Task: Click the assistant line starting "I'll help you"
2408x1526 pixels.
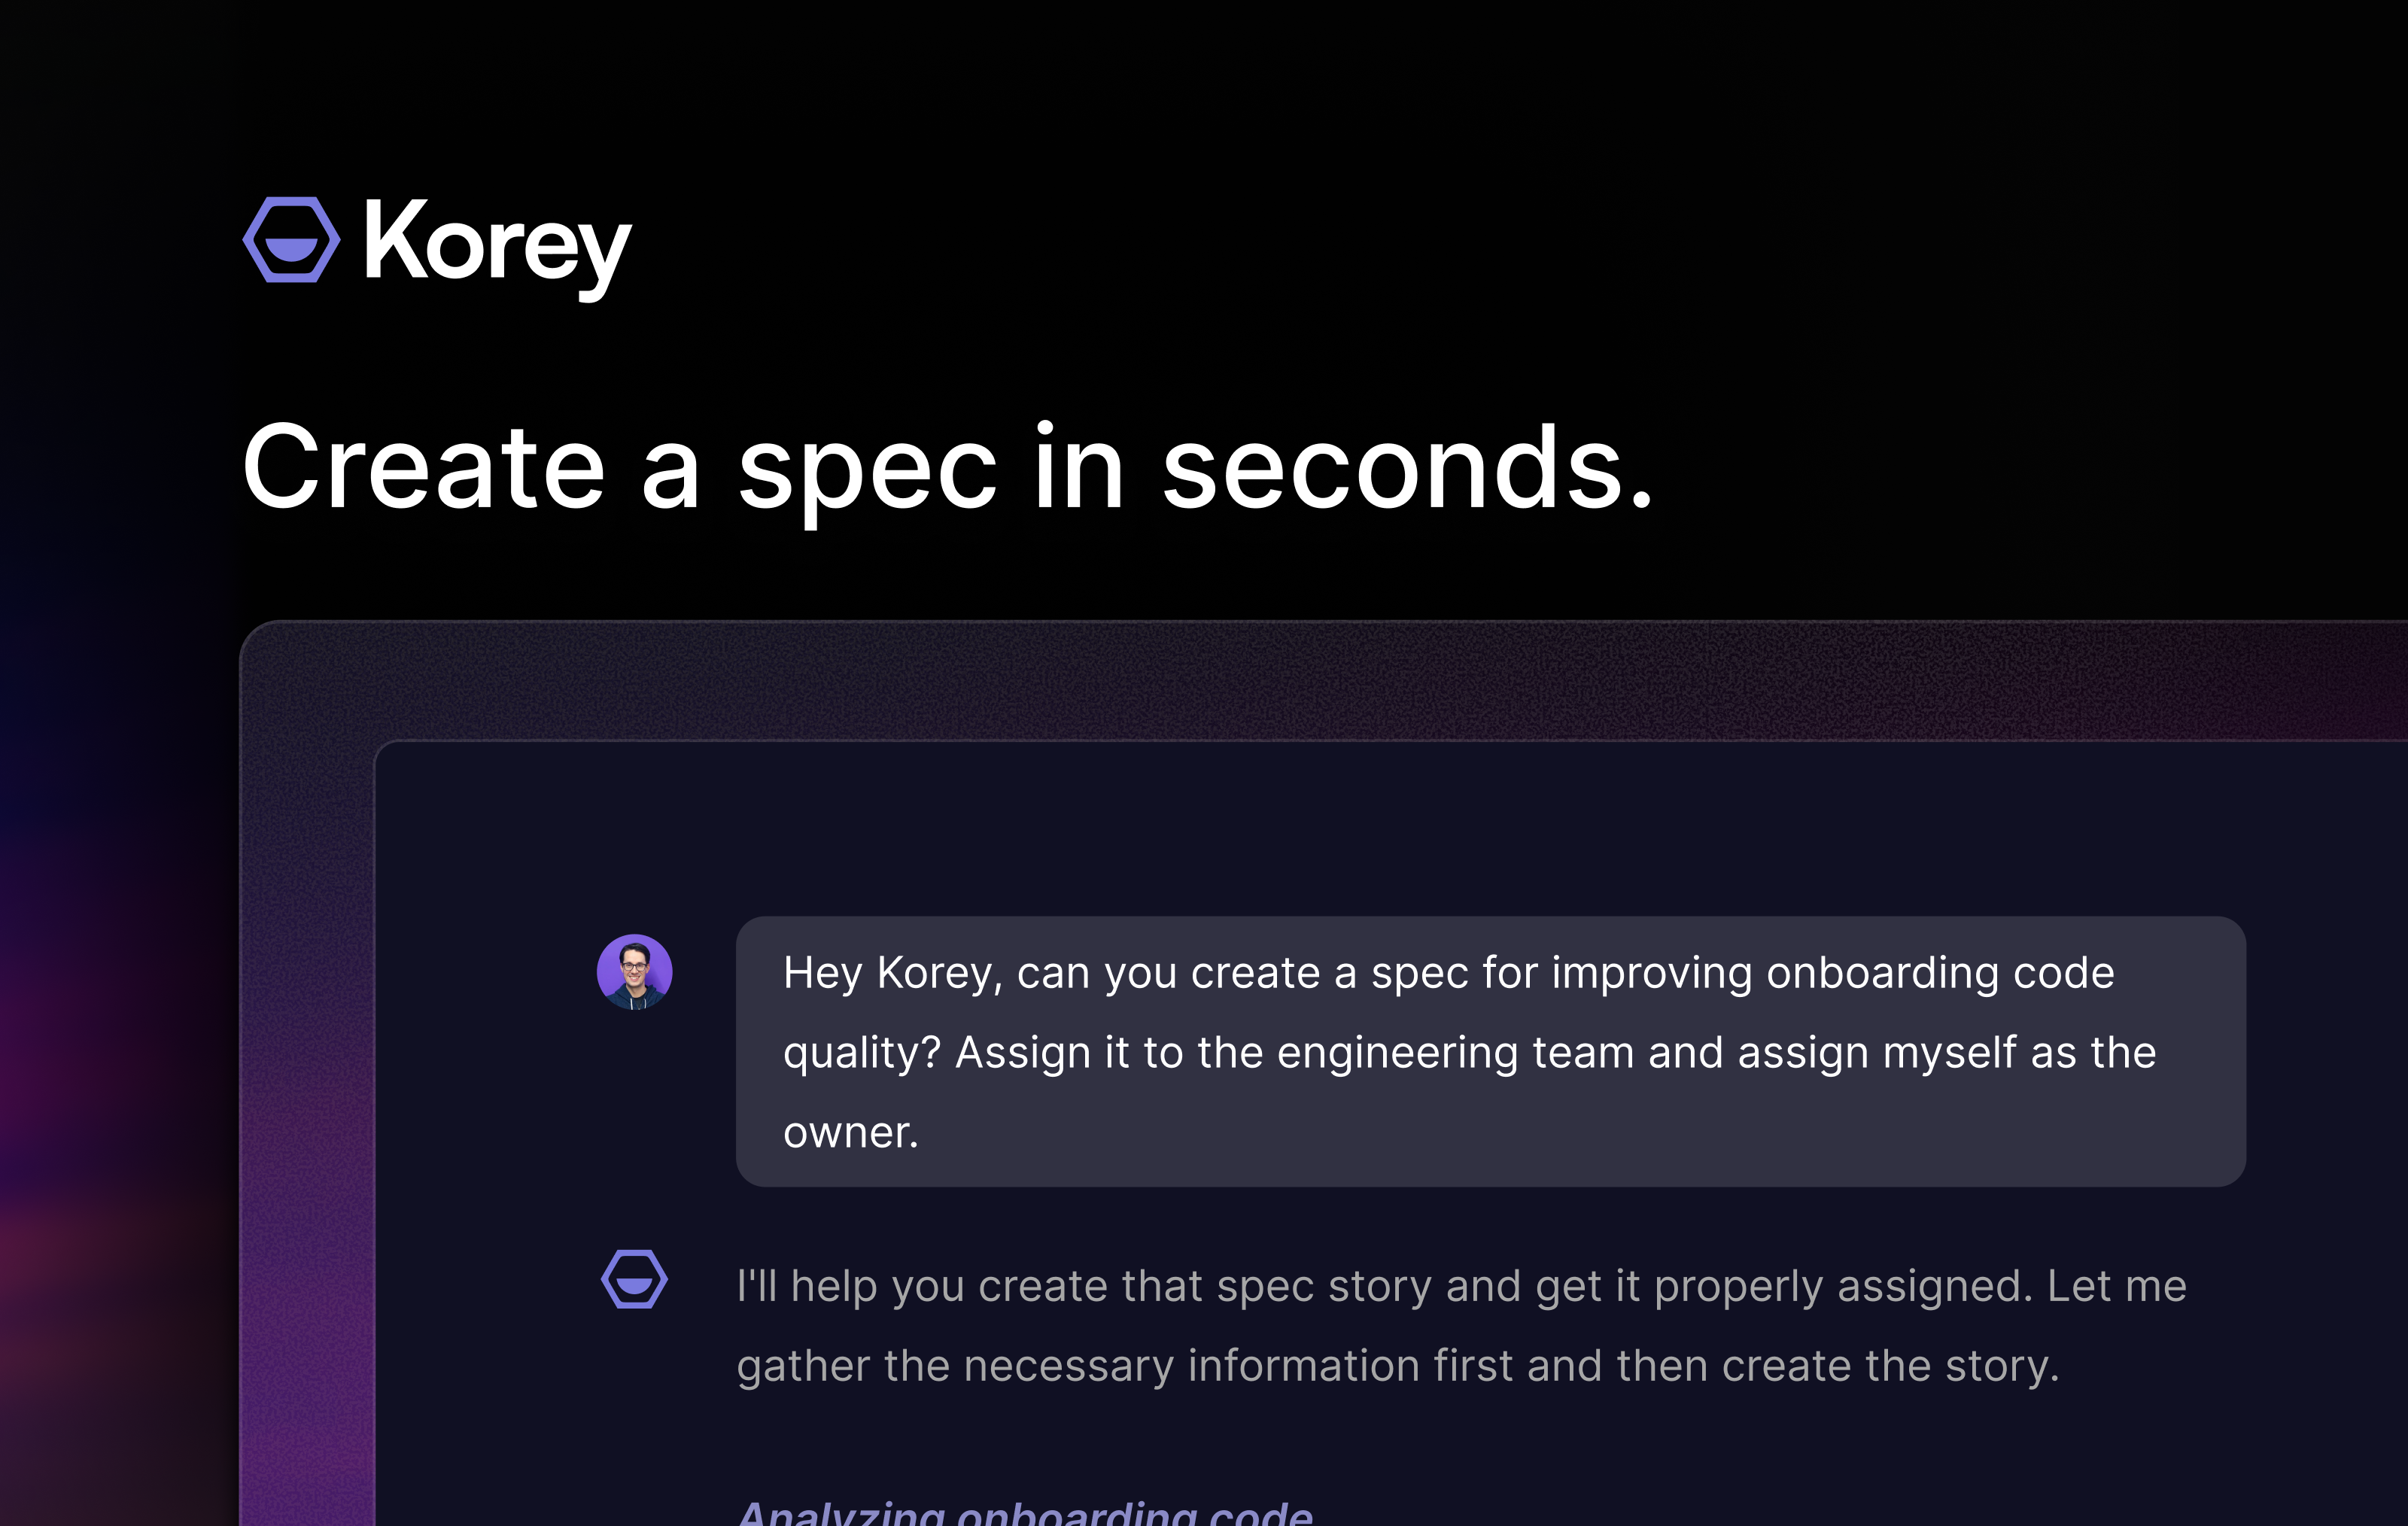Action: pos(1460,1286)
